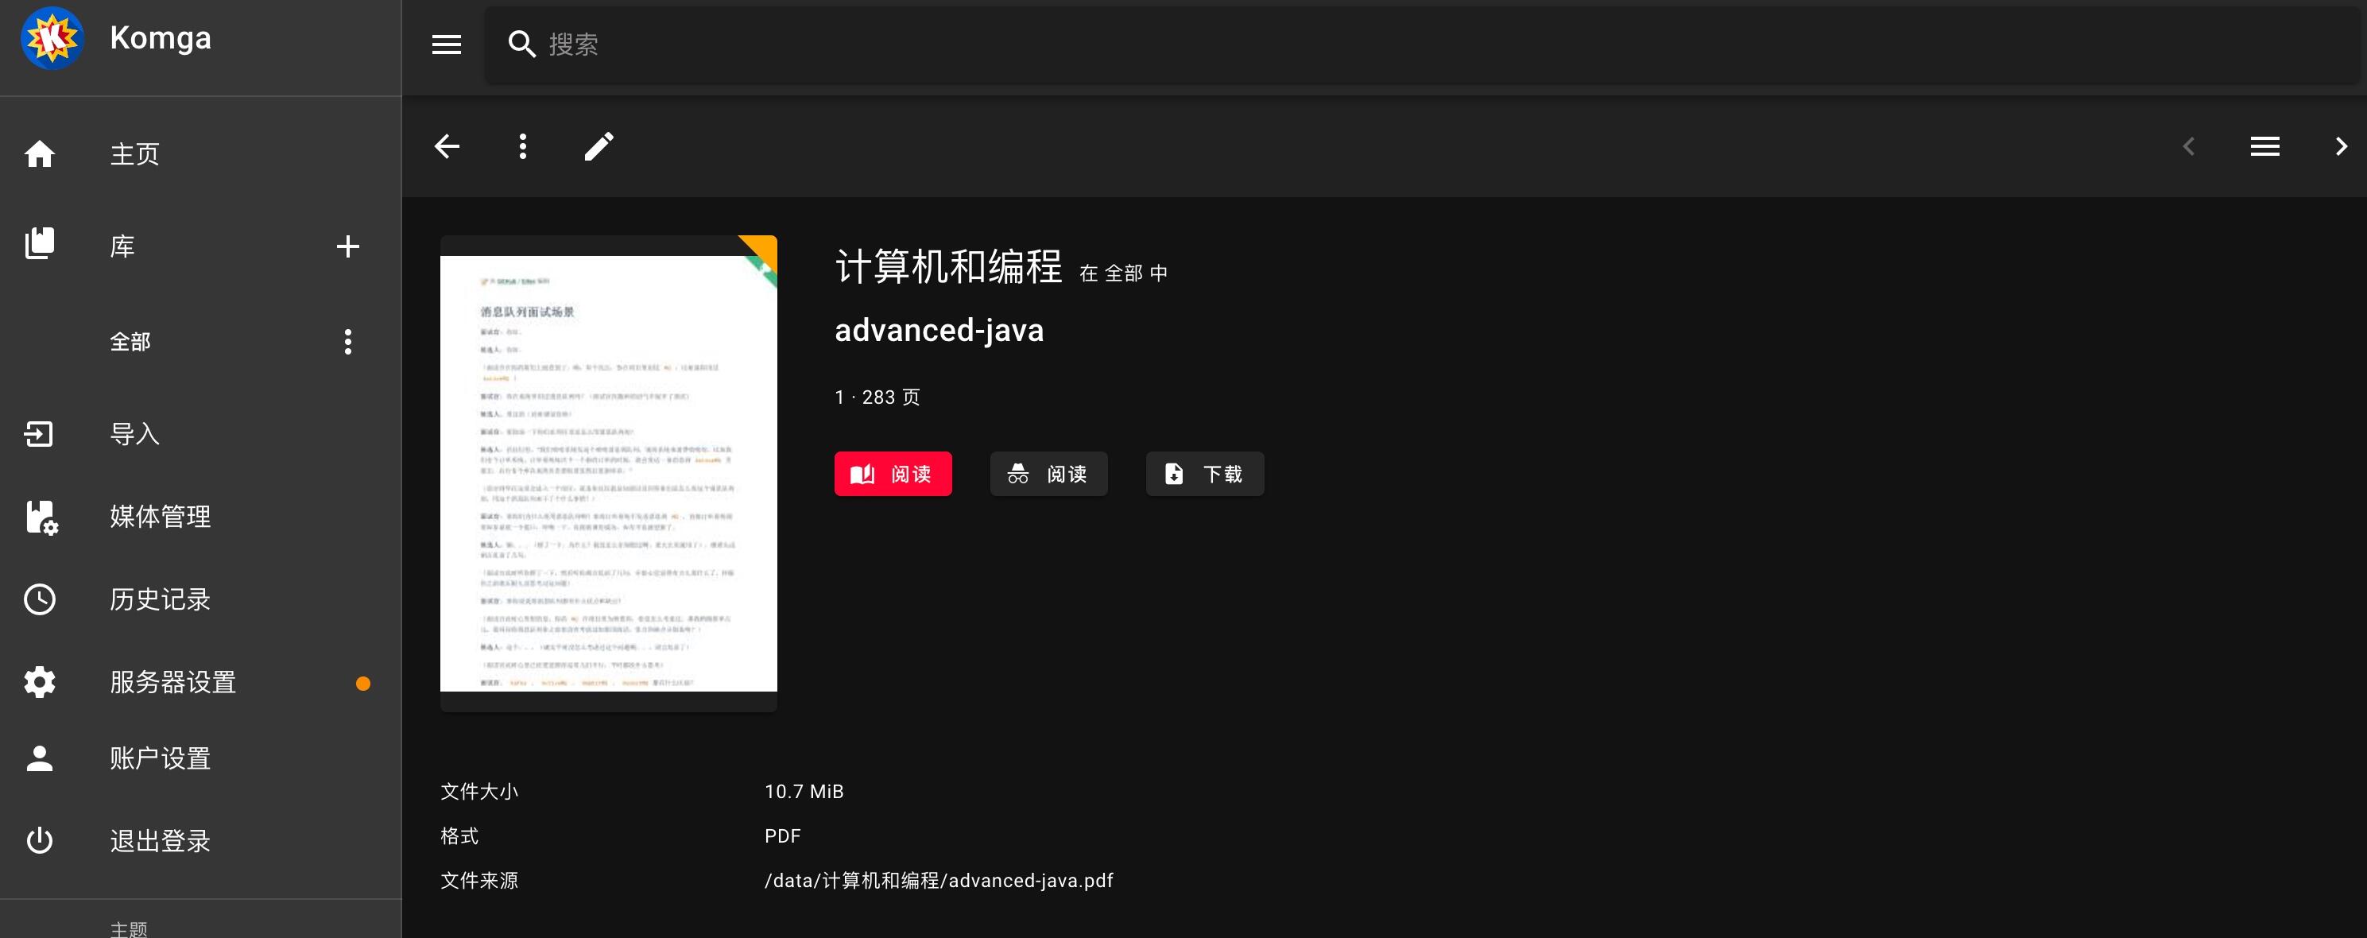This screenshot has height=938, width=2367.
Task: Open 媒体管理 media management
Action: coord(161,517)
